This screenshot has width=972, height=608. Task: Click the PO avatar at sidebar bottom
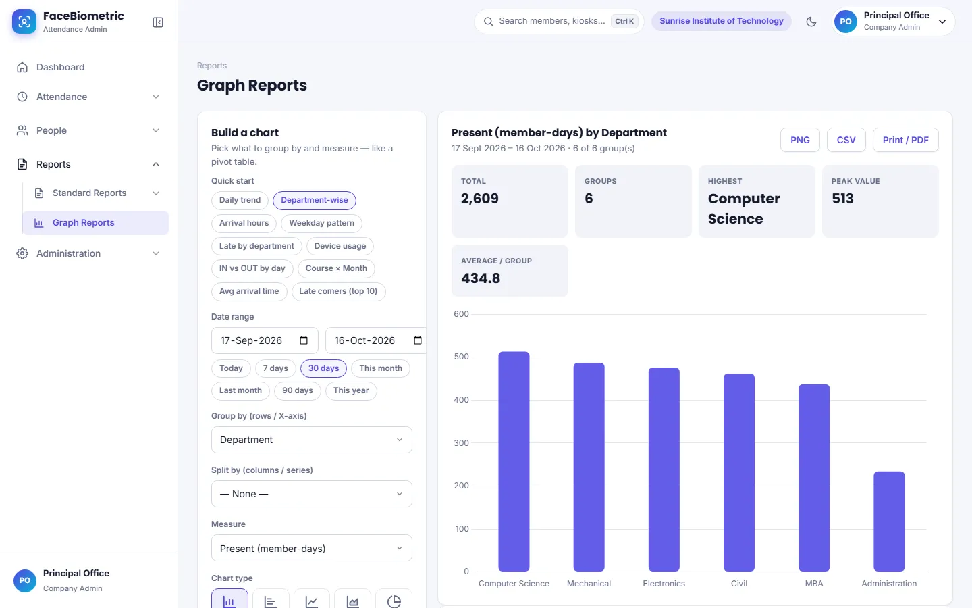coord(25,580)
